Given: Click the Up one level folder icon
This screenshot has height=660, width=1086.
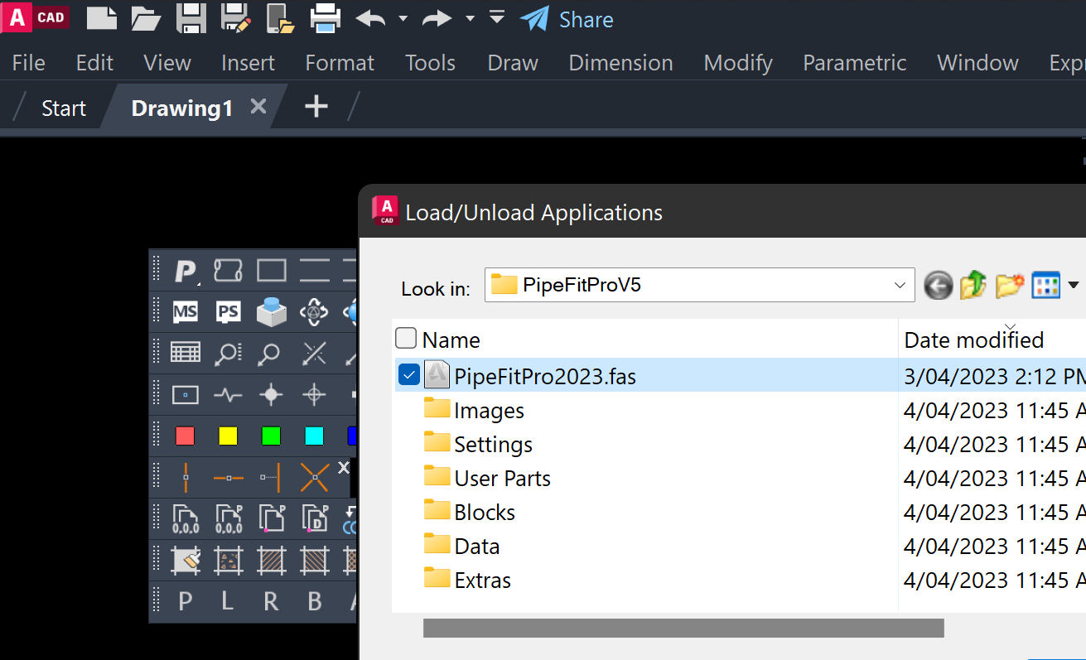Looking at the screenshot, I should [973, 286].
